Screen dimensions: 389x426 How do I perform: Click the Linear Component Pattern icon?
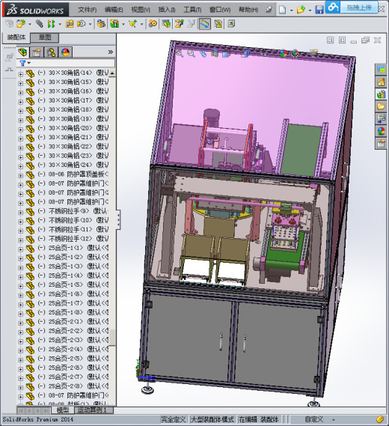[x=51, y=24]
